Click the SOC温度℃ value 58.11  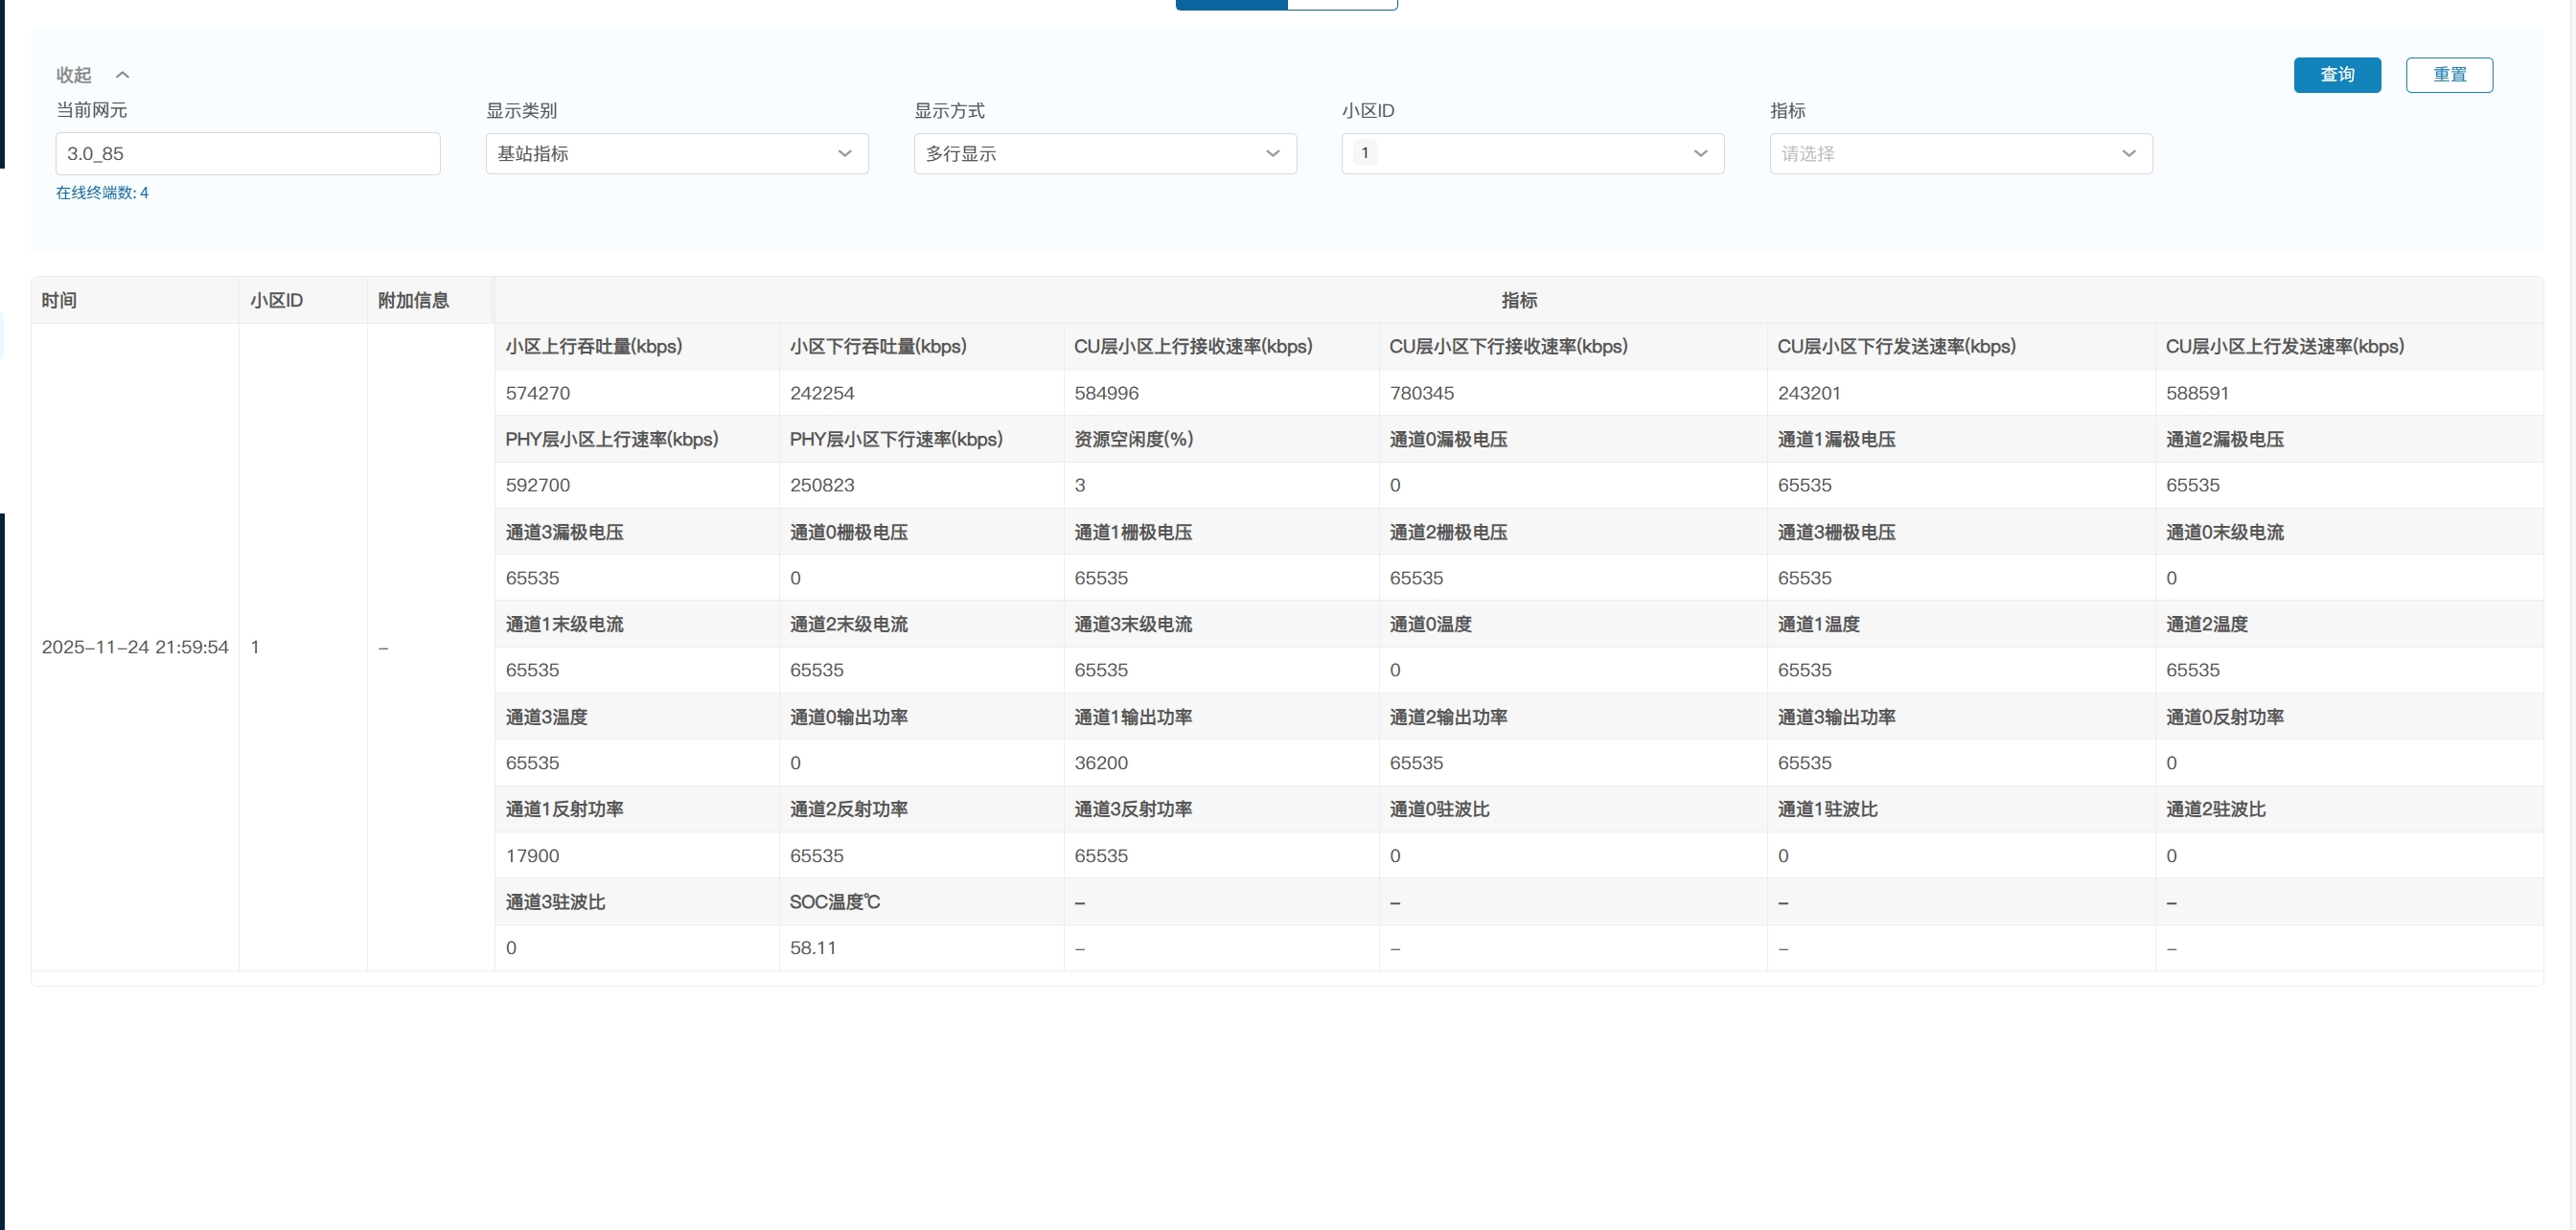812,948
